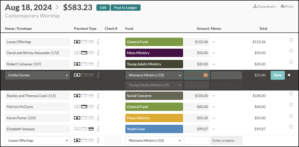Image resolution: width=299 pixels, height=147 pixels.
Task: Click the memo field in the bottom row
Action: pyautogui.click(x=226, y=140)
